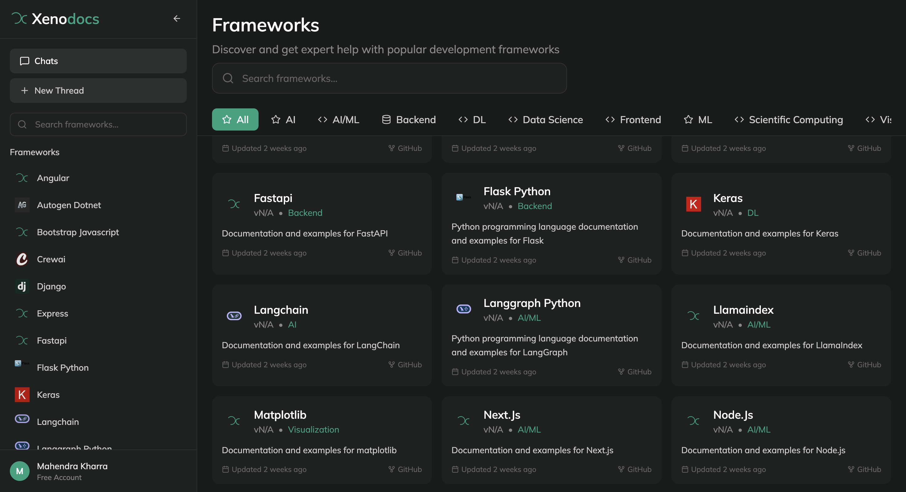The width and height of the screenshot is (906, 492).
Task: Click the Crewai logo icon in sidebar
Action: click(22, 259)
